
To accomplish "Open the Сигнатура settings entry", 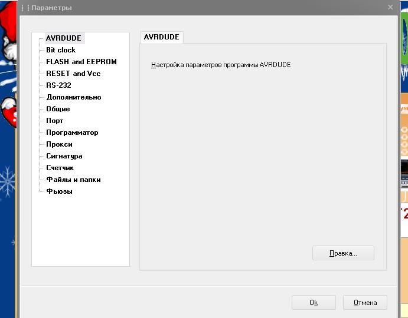I will tap(64, 156).
